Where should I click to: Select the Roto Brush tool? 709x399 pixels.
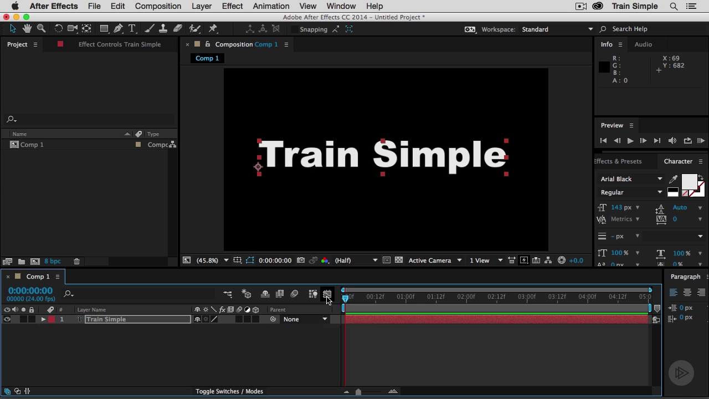(194, 28)
